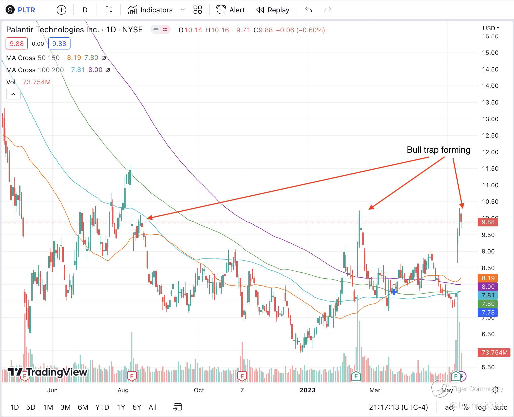Click the PLTR symbol search field
514x417 pixels.
coord(26,10)
